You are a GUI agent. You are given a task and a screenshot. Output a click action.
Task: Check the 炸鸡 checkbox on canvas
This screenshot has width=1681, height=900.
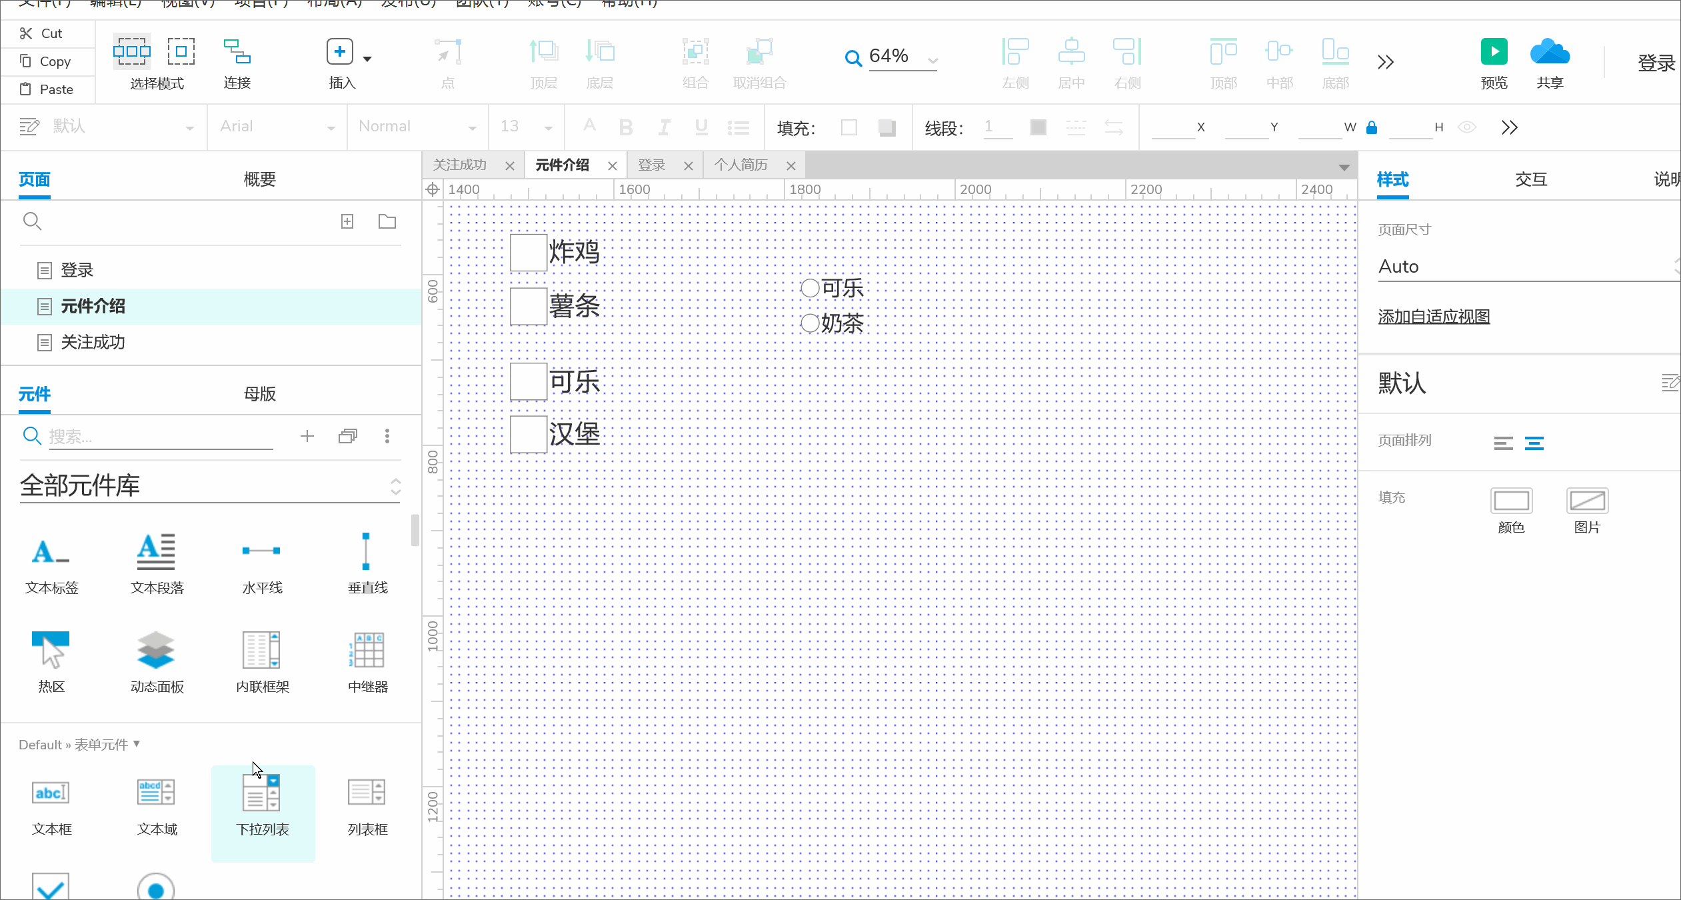529,253
